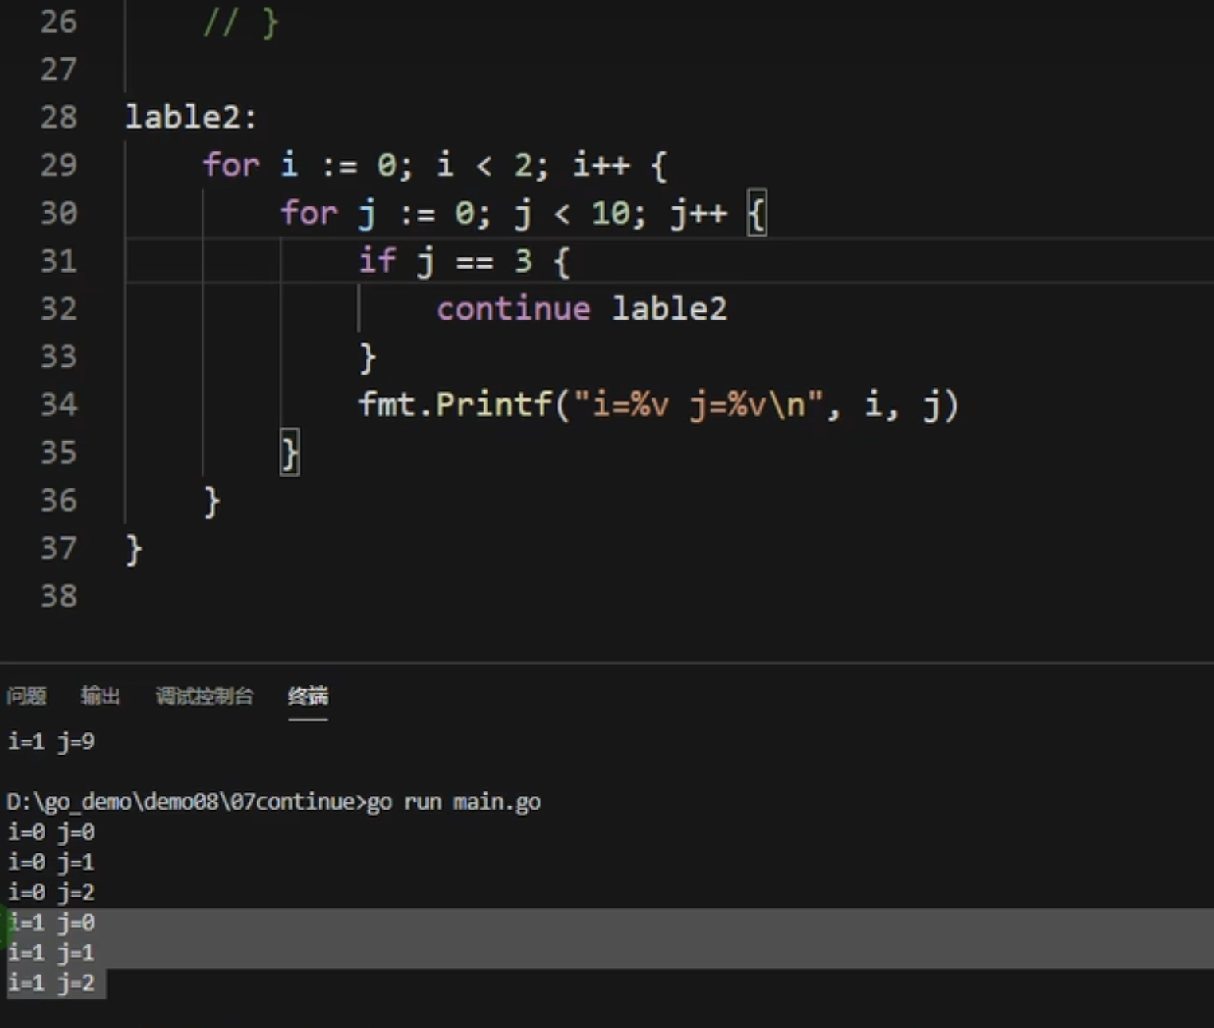Screen dimensions: 1214x1028
Task: Click the commented '// }' on line 26
Action: click(241, 23)
